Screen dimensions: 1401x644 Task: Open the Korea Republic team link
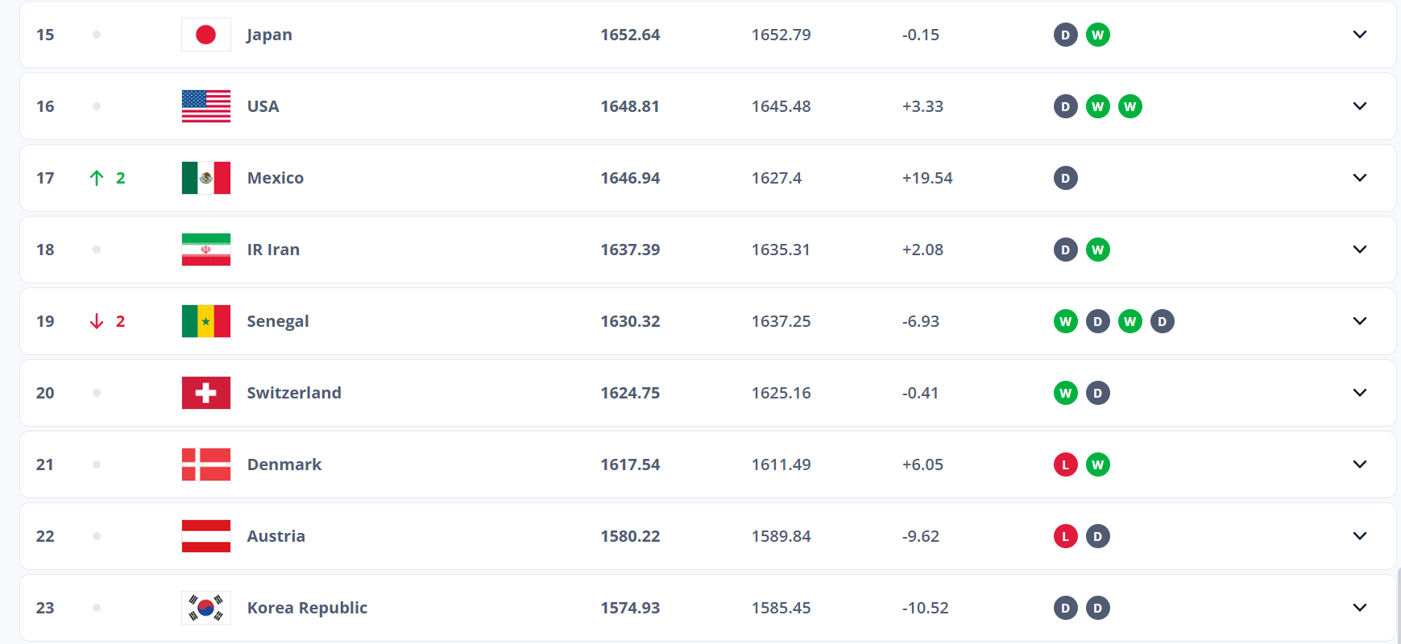[307, 608]
